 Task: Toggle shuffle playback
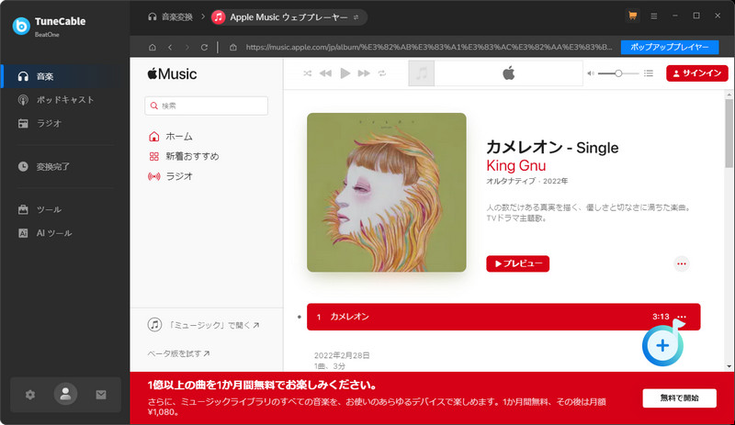(307, 73)
